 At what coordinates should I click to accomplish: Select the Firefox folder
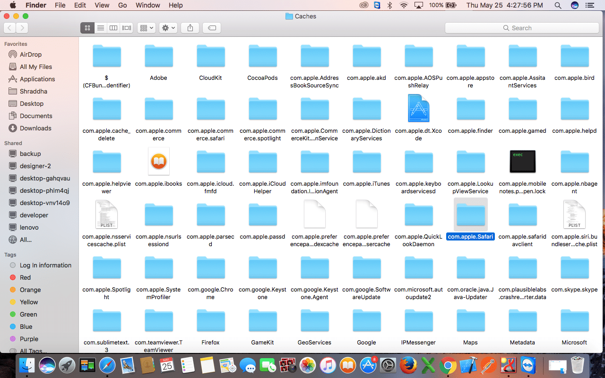210,321
